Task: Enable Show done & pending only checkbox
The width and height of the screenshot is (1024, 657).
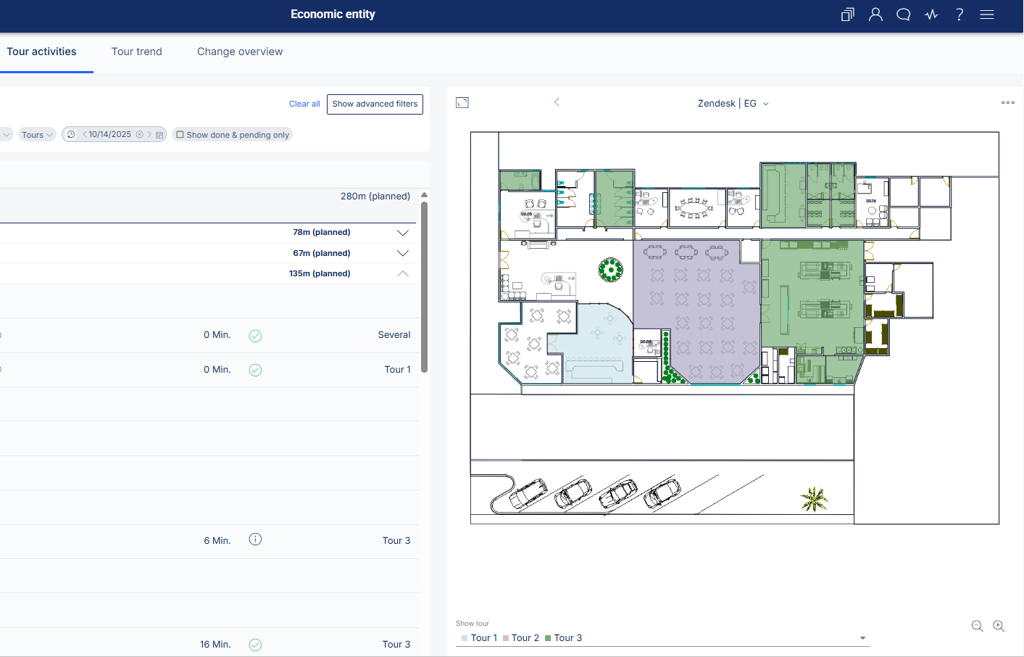Action: pyautogui.click(x=180, y=135)
